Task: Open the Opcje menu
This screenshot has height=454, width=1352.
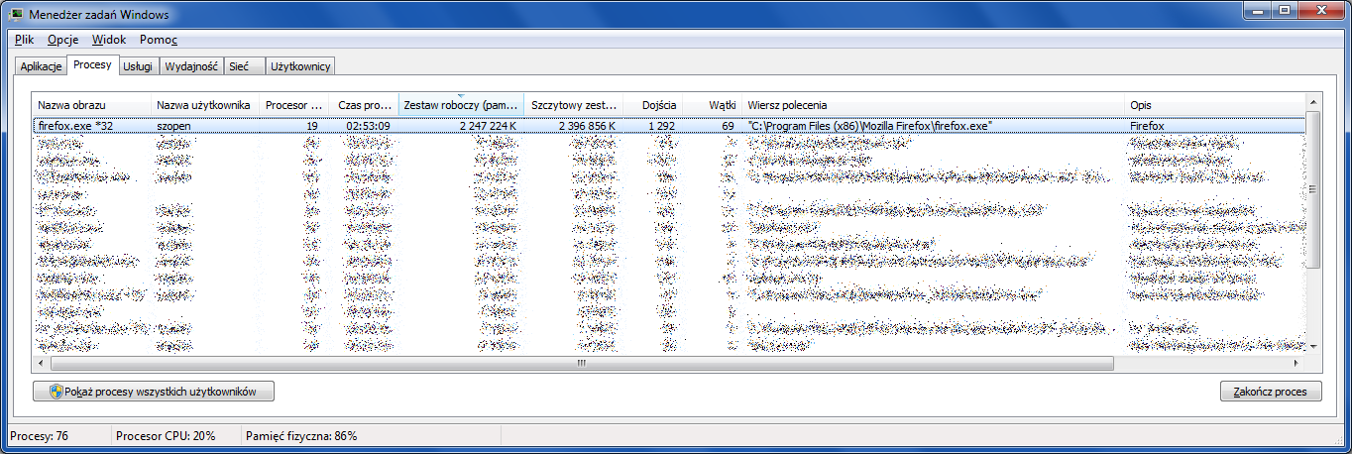Action: [62, 40]
